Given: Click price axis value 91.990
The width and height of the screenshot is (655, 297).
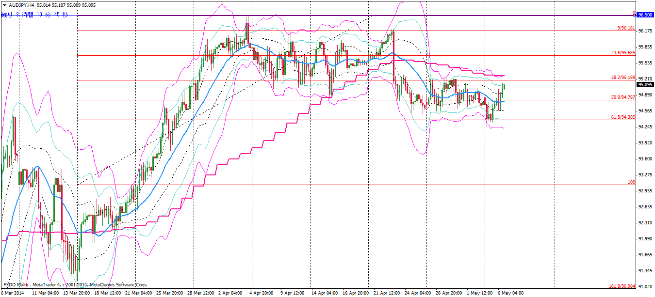Looking at the screenshot, I should 645,238.
